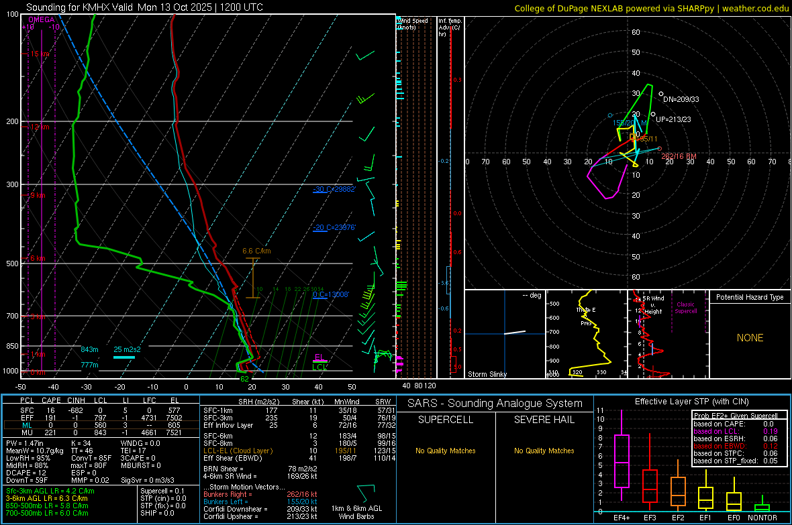
Task: Click the DCAPE = 12 value
Action: pyautogui.click(x=26, y=473)
